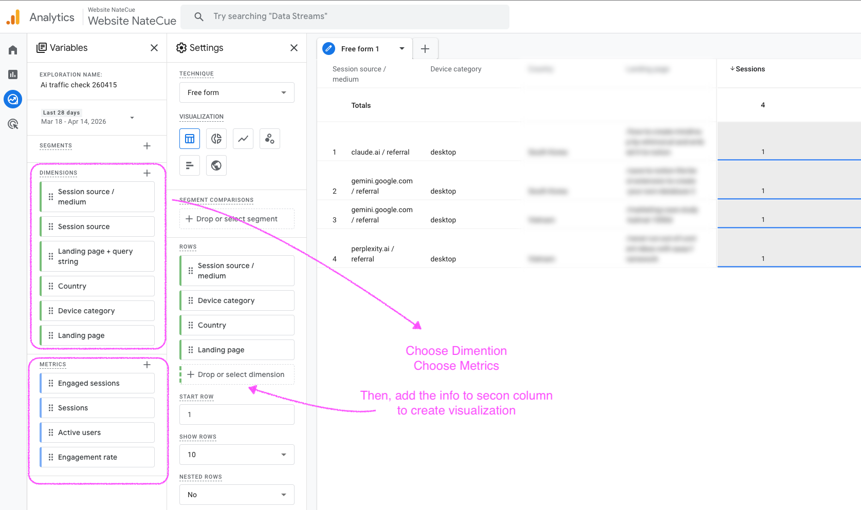Screen dimensions: 861x510
Task: Add a new metric with plus icon
Action: tap(147, 365)
